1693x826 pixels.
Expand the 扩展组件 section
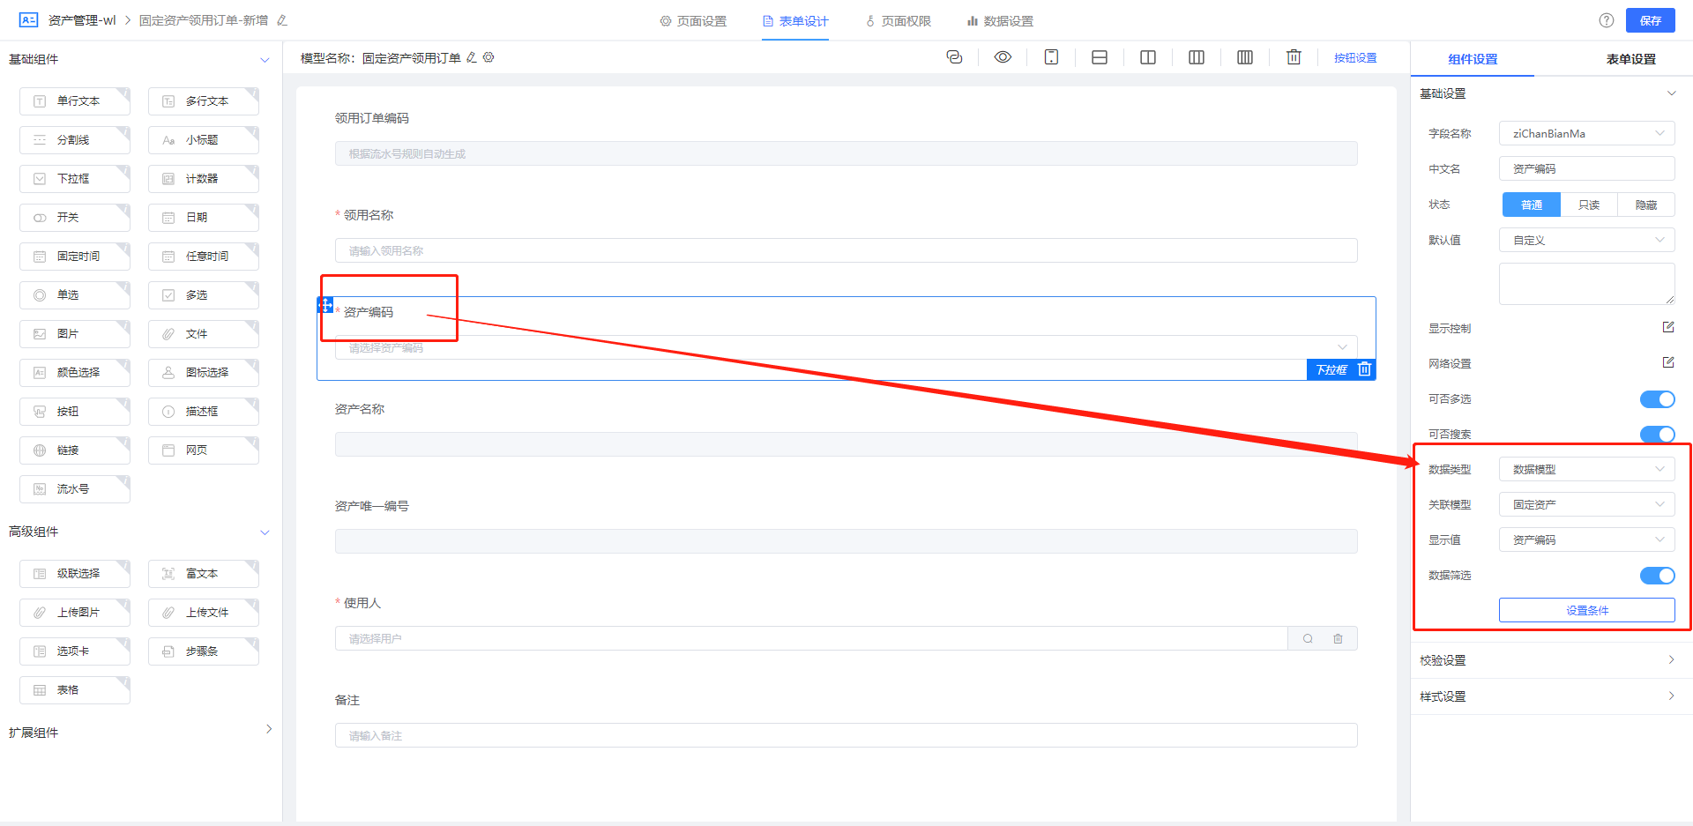pos(269,729)
